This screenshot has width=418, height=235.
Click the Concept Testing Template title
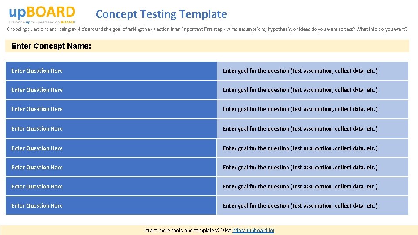pos(161,14)
